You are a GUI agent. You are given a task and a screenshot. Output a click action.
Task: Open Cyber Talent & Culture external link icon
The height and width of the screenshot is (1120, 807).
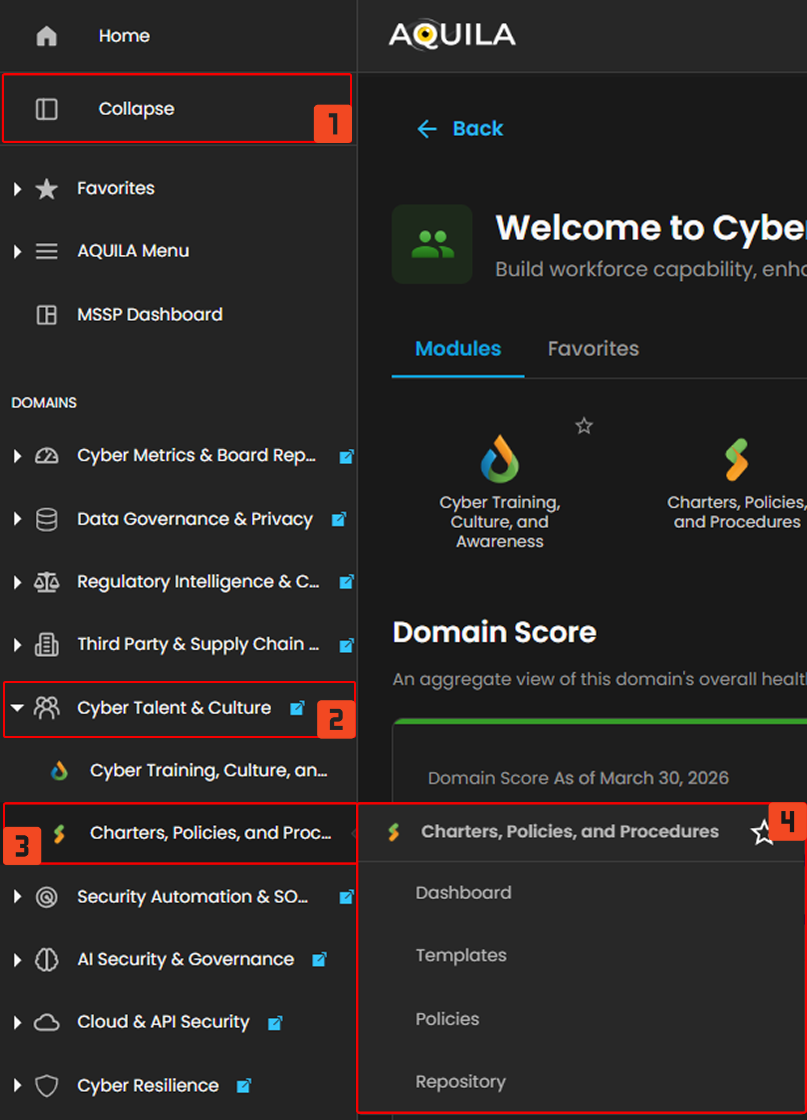click(x=297, y=708)
